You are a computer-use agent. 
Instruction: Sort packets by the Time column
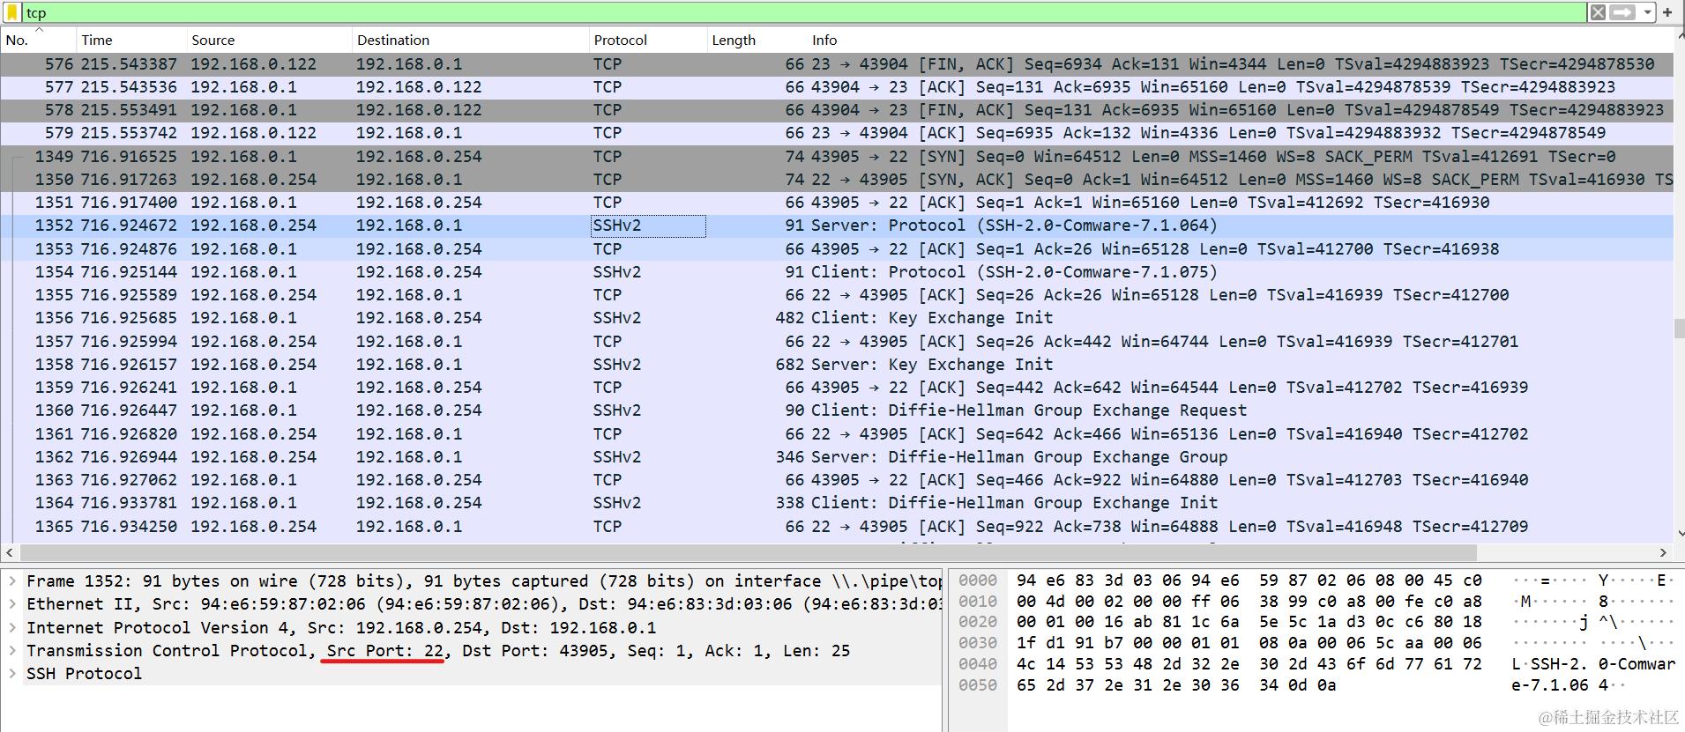point(131,40)
